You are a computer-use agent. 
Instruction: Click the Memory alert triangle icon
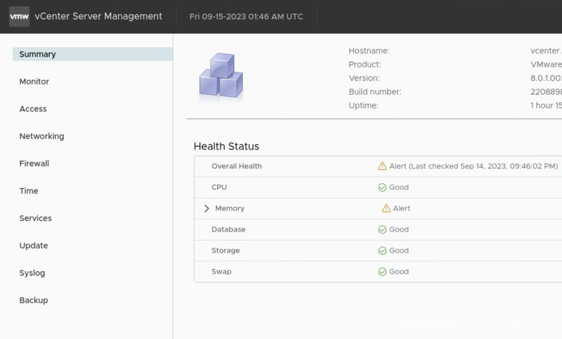tap(386, 208)
